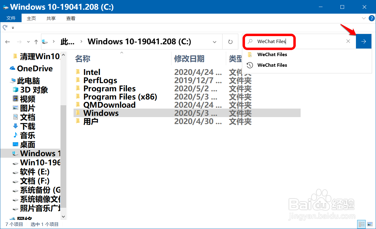
Task: Refresh the folder view
Action: (230, 42)
